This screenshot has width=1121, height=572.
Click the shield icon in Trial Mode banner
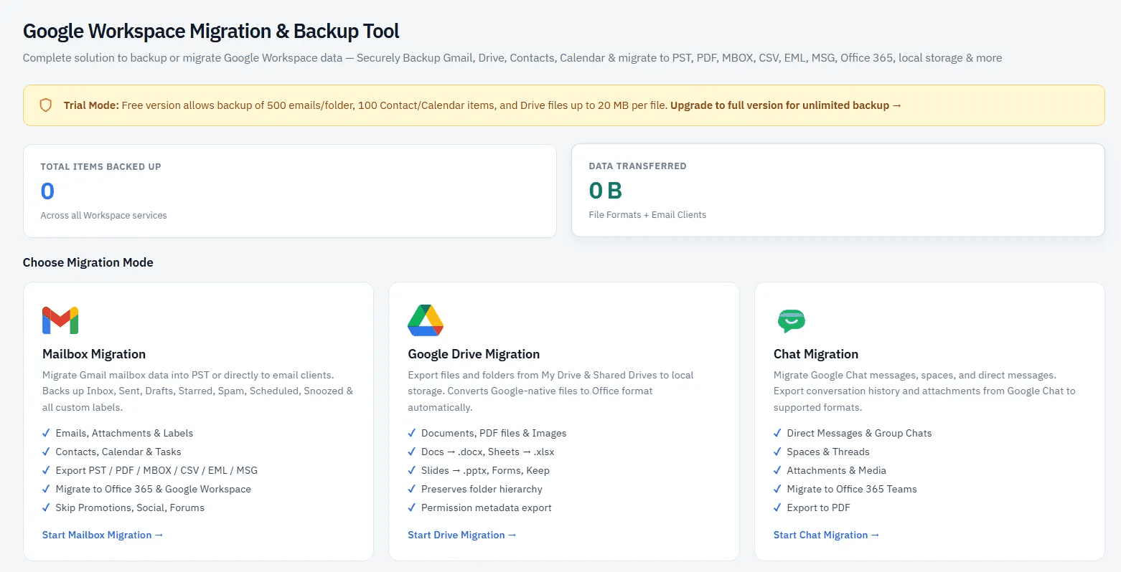coord(45,105)
